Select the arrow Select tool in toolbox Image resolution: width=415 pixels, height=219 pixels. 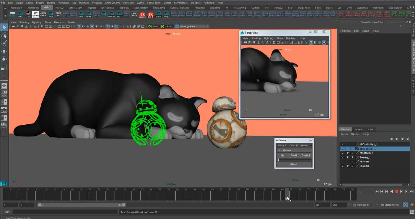4,27
